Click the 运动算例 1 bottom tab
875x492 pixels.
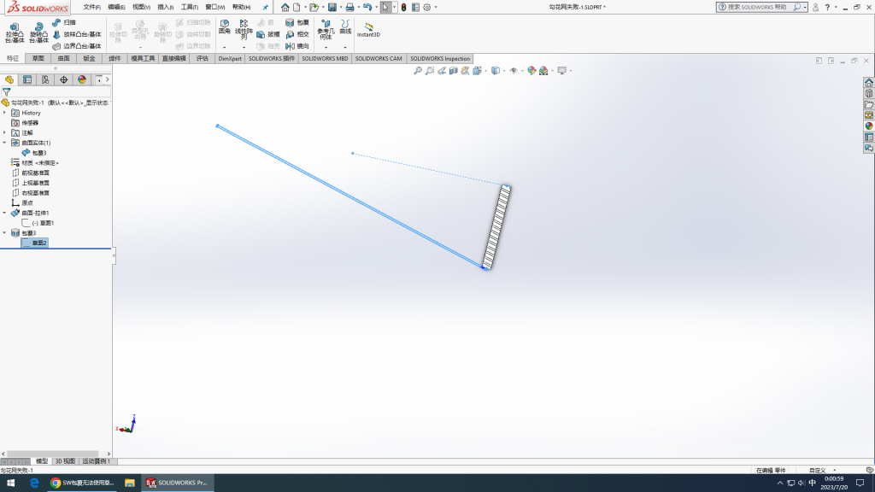click(96, 461)
